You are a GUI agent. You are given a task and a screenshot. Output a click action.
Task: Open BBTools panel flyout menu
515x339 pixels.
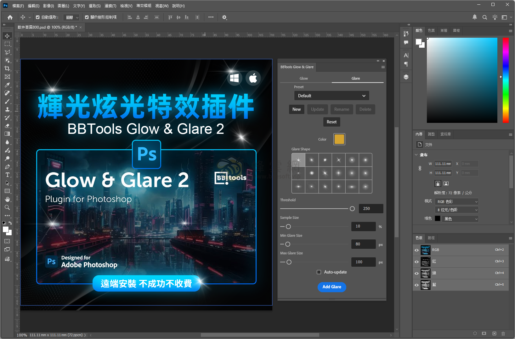[383, 67]
